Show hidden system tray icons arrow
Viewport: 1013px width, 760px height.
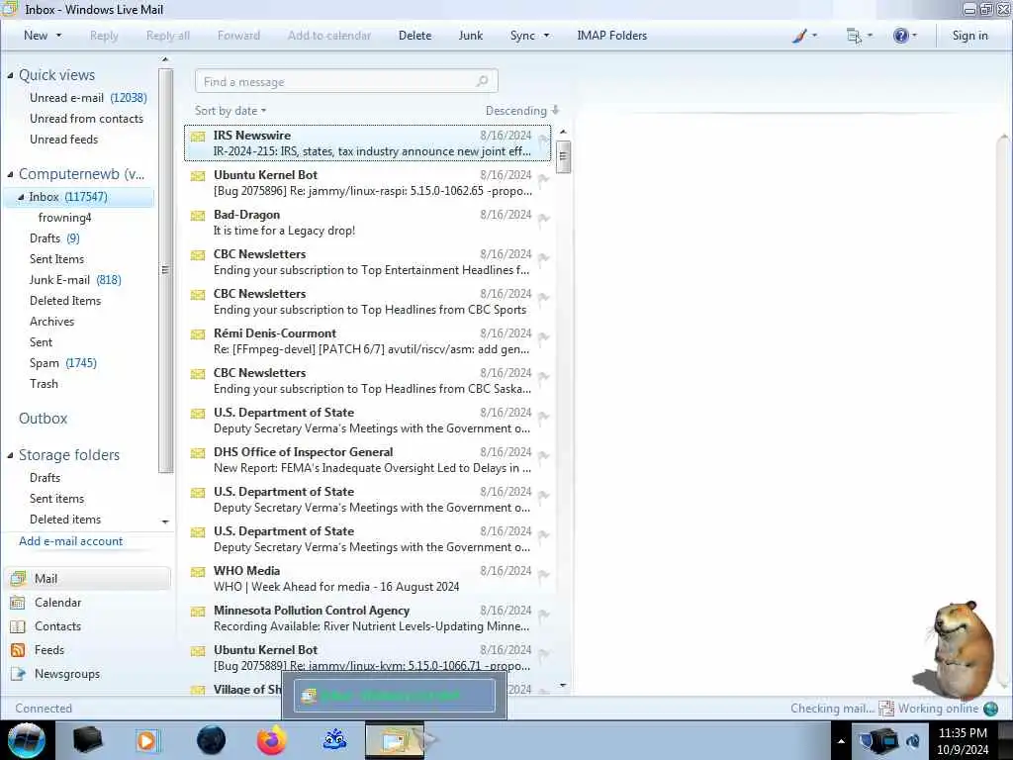pos(841,741)
